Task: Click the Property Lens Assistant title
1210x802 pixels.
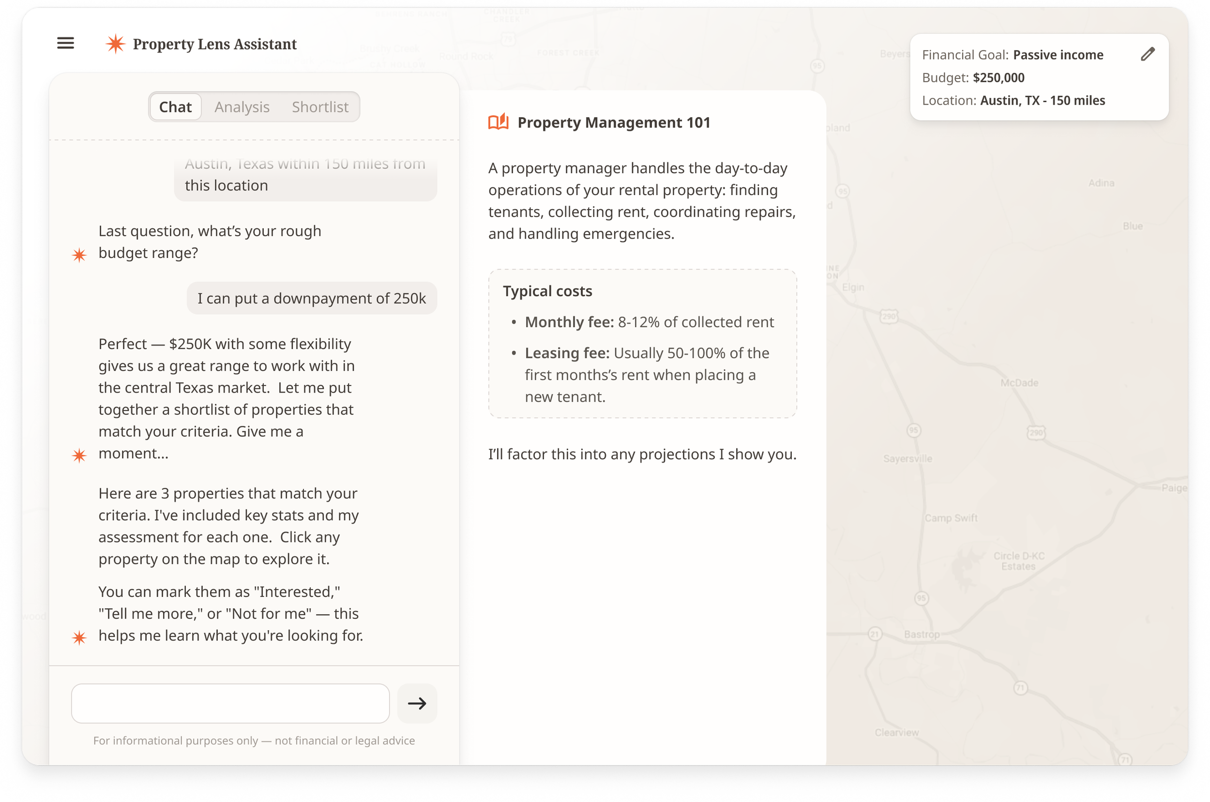Action: coord(214,45)
